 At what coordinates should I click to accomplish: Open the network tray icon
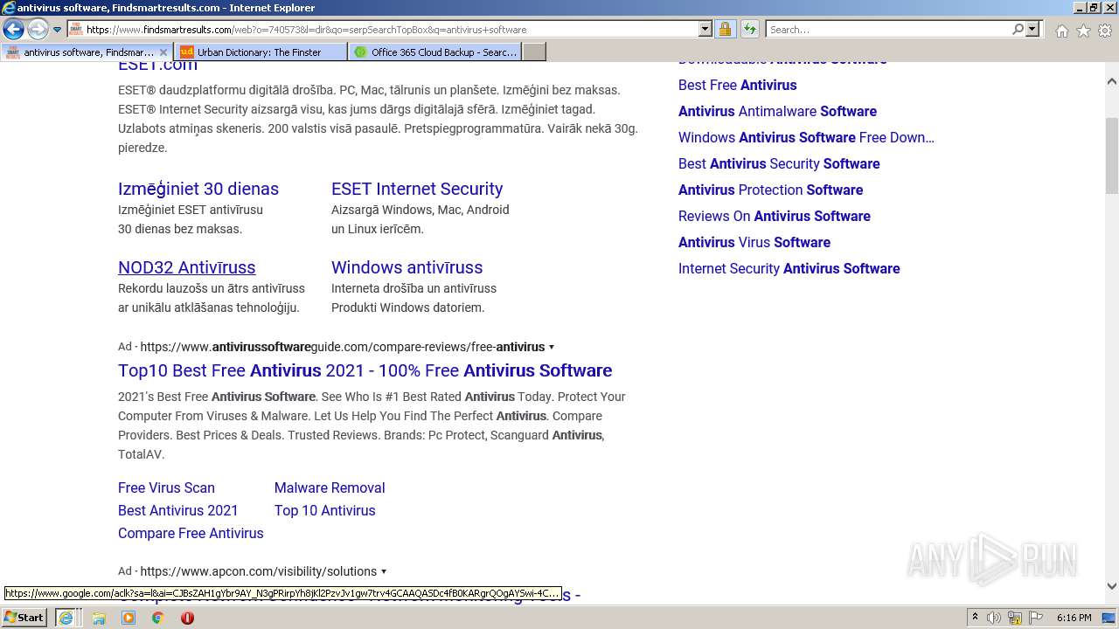point(1015,618)
